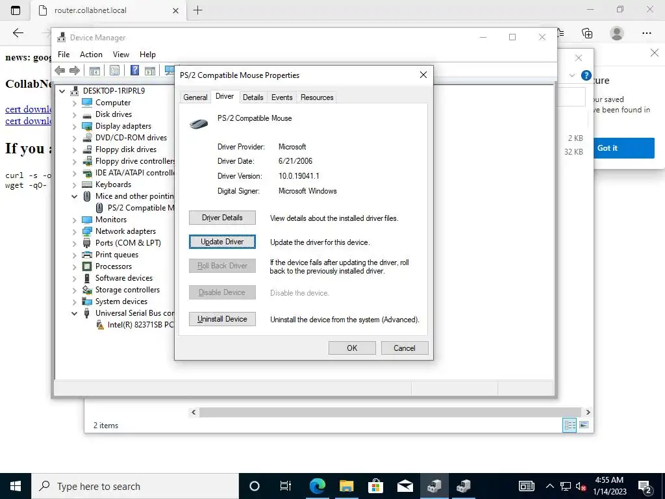Viewport: 665px width, 499px height.
Task: Expand the Network adapters node
Action: click(x=74, y=231)
